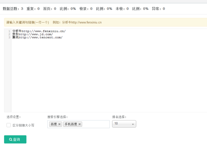207x148 pixels.
Task: Click empty area of the keyword text editor
Action: 108,75
